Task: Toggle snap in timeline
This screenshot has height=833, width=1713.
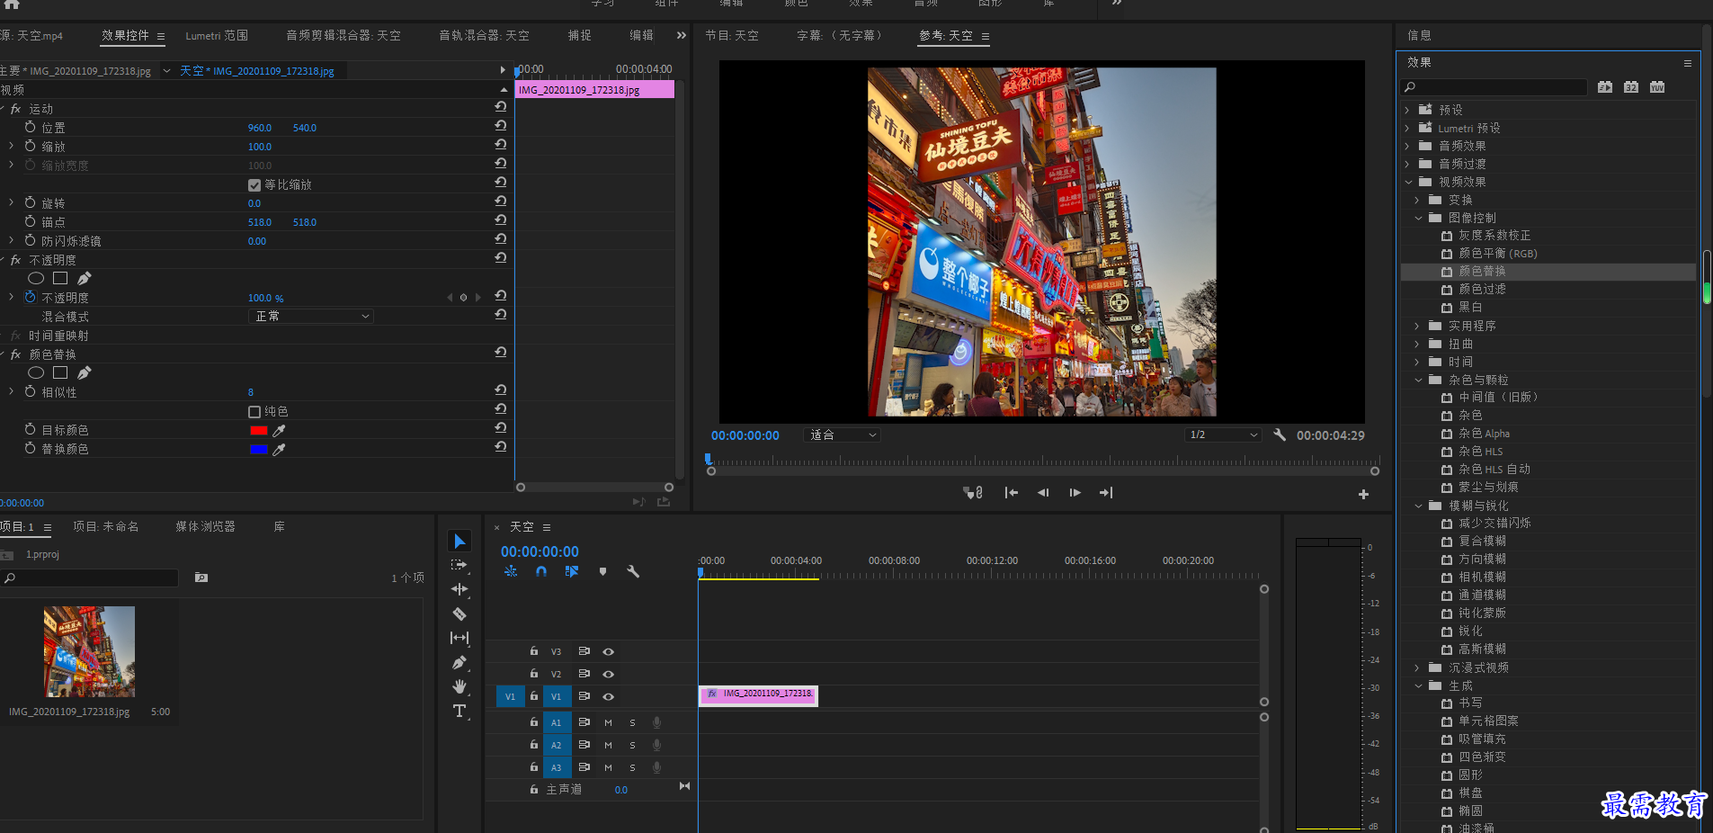Action: (x=541, y=571)
